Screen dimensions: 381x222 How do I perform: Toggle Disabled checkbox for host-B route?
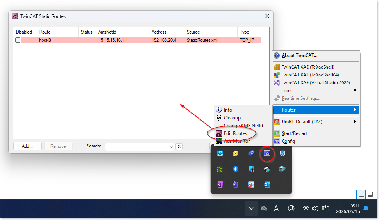pos(18,40)
